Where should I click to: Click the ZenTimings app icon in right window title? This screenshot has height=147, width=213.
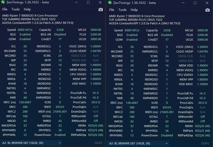click(110, 3)
